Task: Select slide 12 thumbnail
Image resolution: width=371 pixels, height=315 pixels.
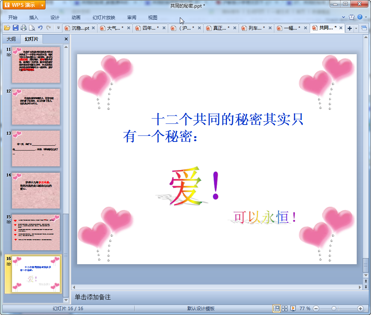Action: 36,107
